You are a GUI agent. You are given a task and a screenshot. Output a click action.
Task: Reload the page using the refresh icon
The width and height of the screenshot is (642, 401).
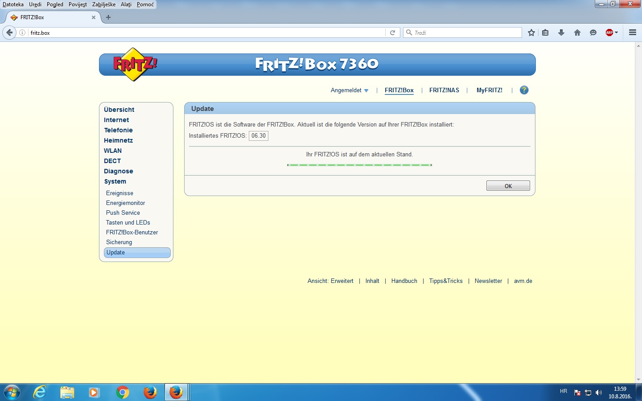point(393,33)
